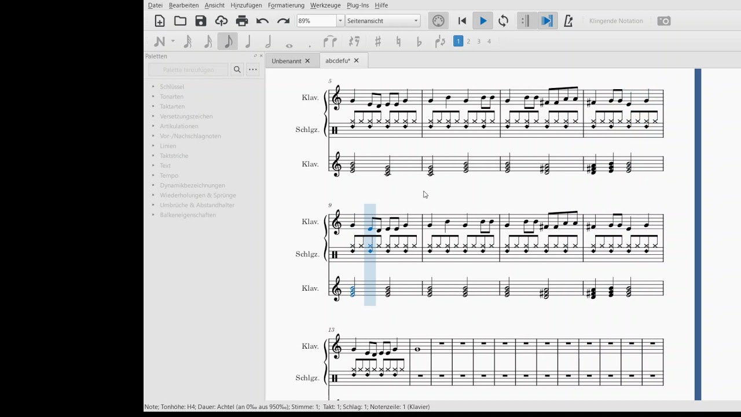Viewport: 741px width, 417px height.
Task: Toggle pan score during playback
Action: tap(547, 21)
